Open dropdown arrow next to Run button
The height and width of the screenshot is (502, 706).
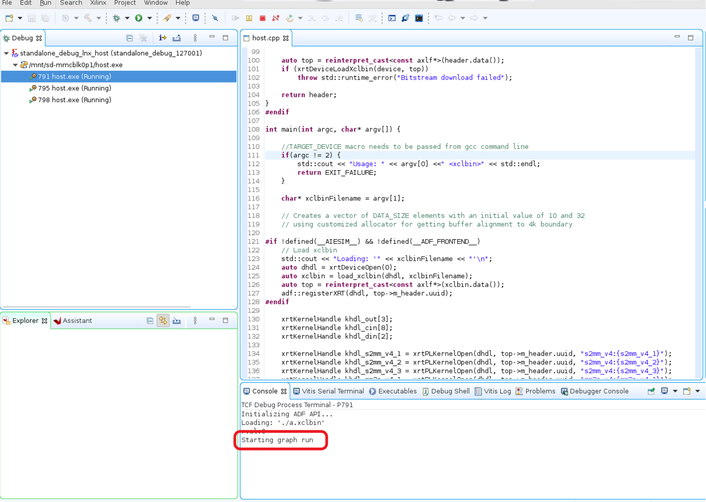tap(150, 18)
